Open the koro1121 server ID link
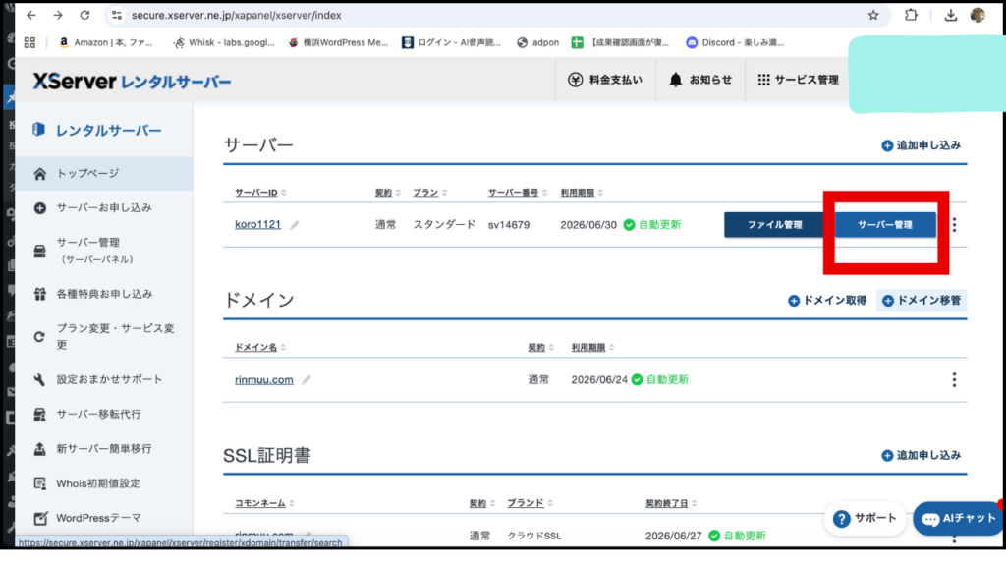The height and width of the screenshot is (566, 1006). (257, 225)
